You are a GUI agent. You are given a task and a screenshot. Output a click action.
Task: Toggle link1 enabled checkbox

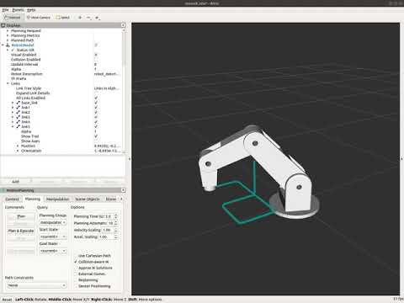(x=96, y=108)
